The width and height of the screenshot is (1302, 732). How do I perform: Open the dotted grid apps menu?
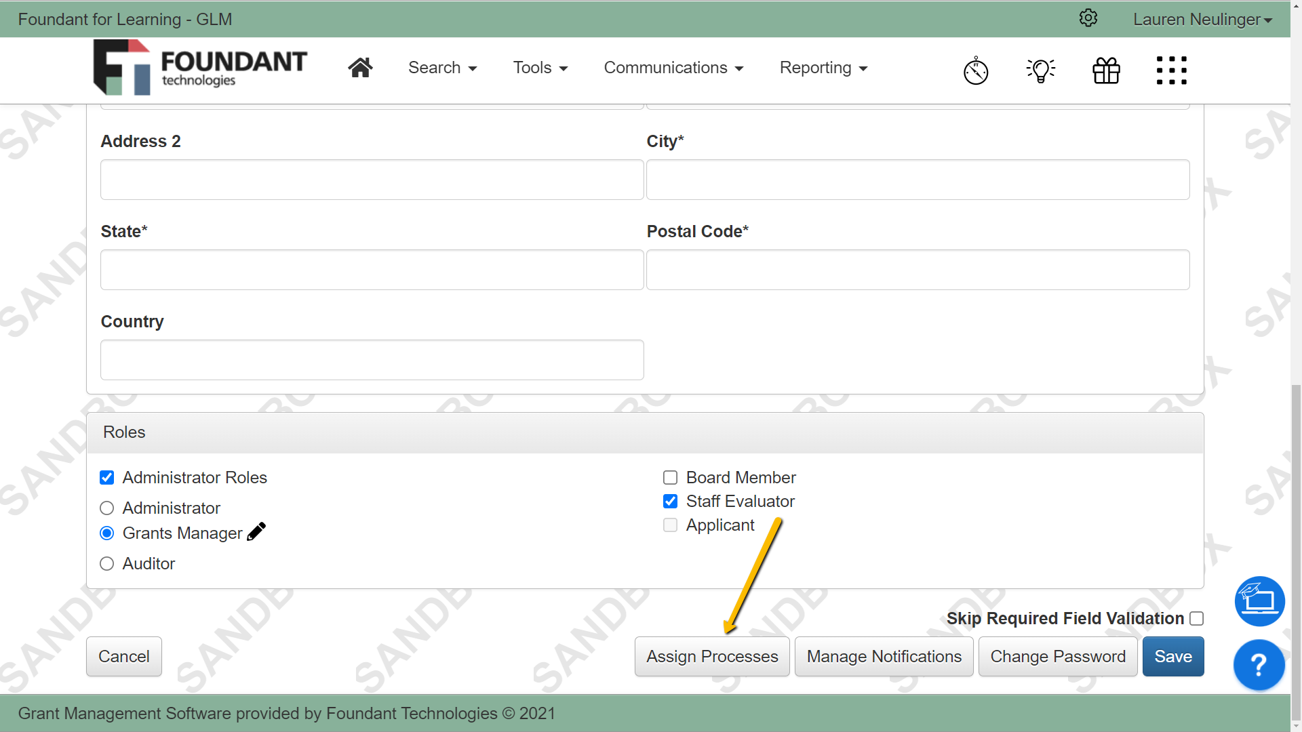(1171, 70)
